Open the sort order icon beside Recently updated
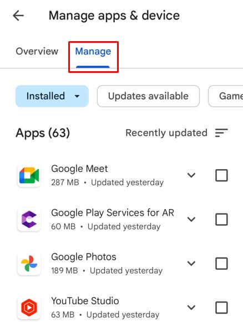The image size is (243, 322). pos(221,133)
